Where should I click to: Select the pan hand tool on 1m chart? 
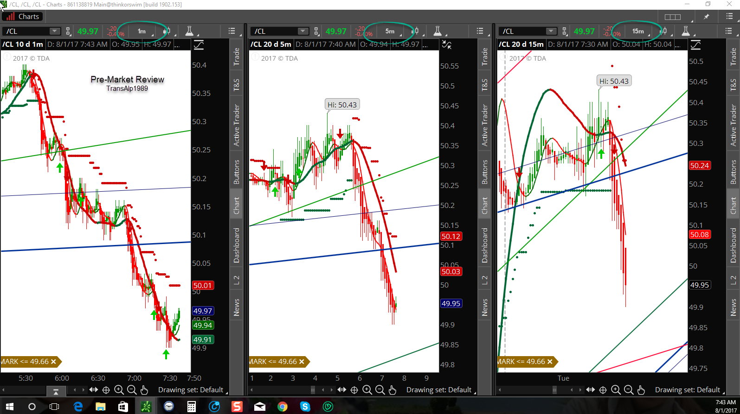coord(144,390)
